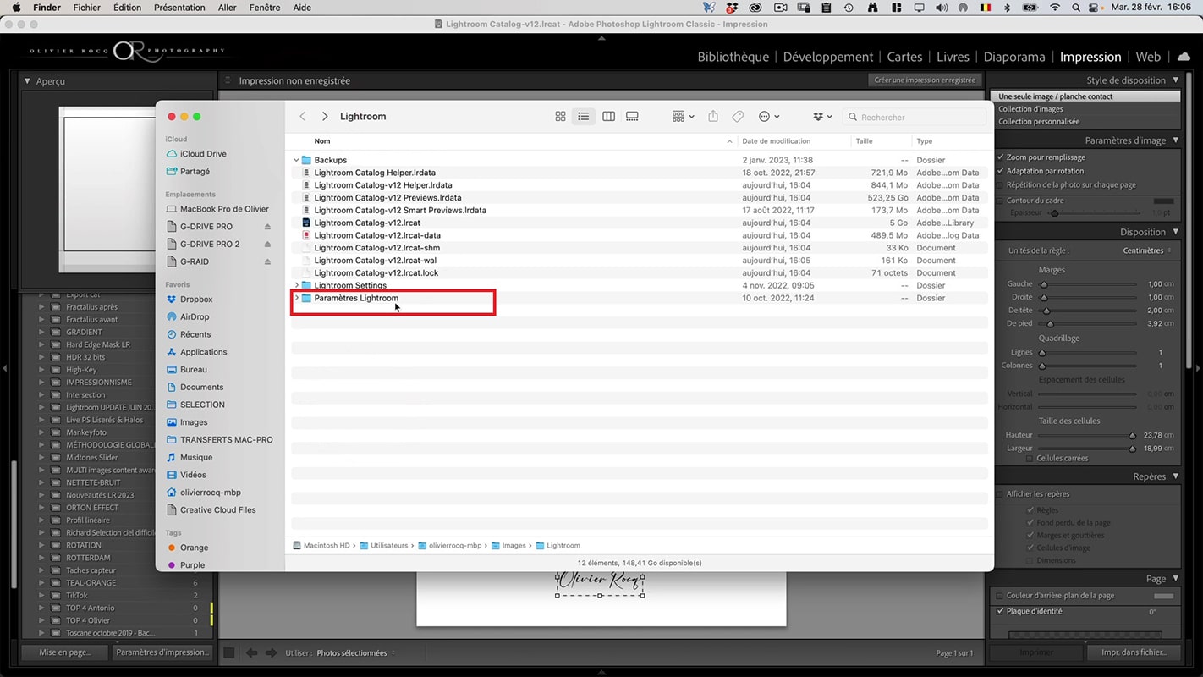Open AirDrop in Finder sidebar
Screen dimensions: 1203x677
195,317
